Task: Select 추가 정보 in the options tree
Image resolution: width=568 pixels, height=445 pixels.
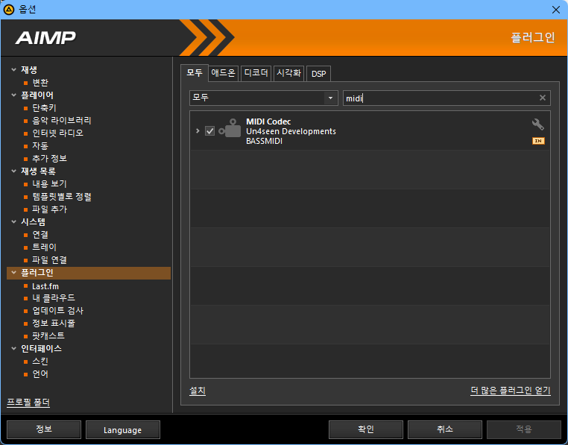Action: point(49,158)
